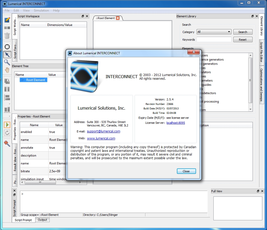Click in the script prompt input area
Image resolution: width=267 pixels, height=230 pixels.
[x=114, y=201]
